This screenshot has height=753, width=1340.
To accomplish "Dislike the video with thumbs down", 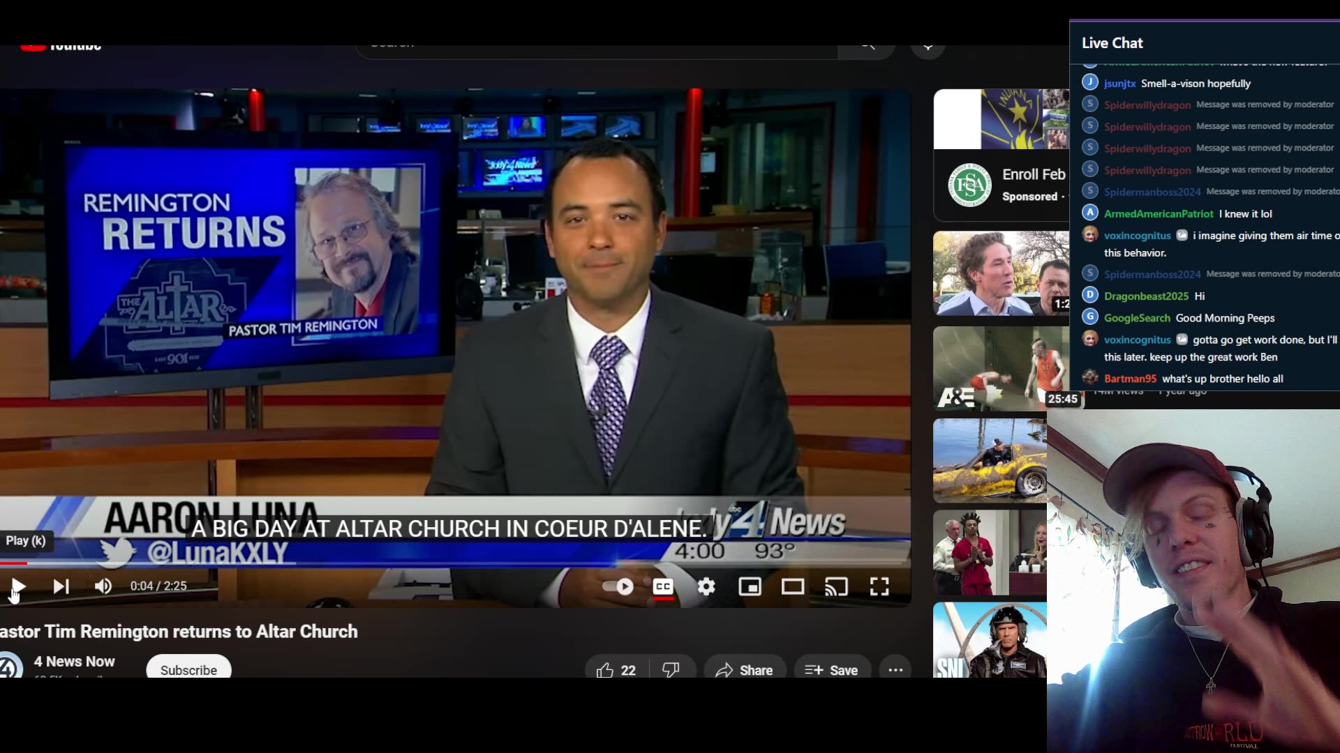I will coord(671,669).
